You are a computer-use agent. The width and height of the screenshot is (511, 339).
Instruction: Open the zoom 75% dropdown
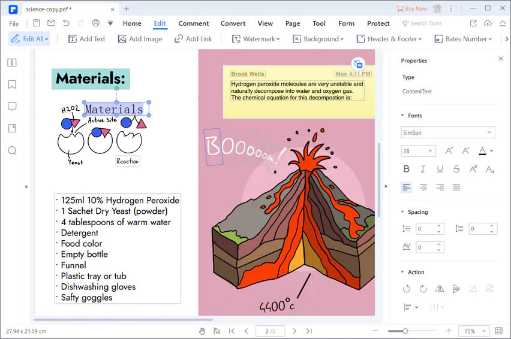474,331
